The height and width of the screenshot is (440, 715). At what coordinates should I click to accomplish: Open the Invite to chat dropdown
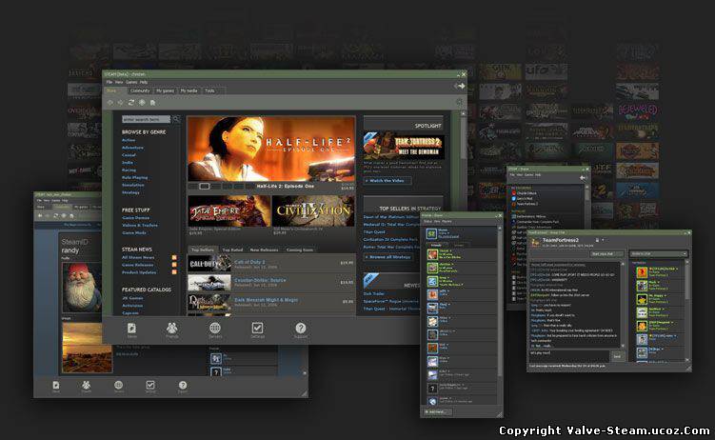click(659, 253)
